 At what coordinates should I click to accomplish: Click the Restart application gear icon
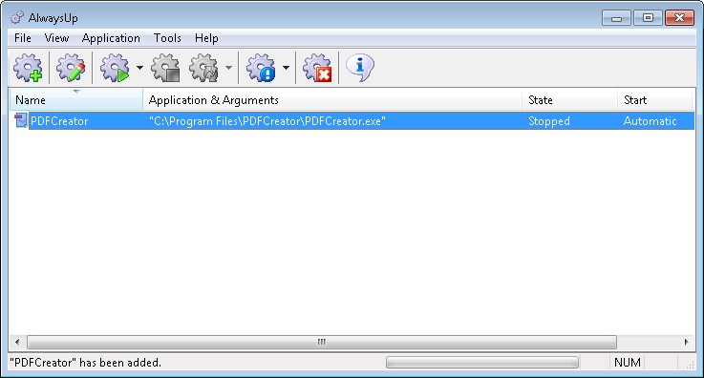point(203,68)
